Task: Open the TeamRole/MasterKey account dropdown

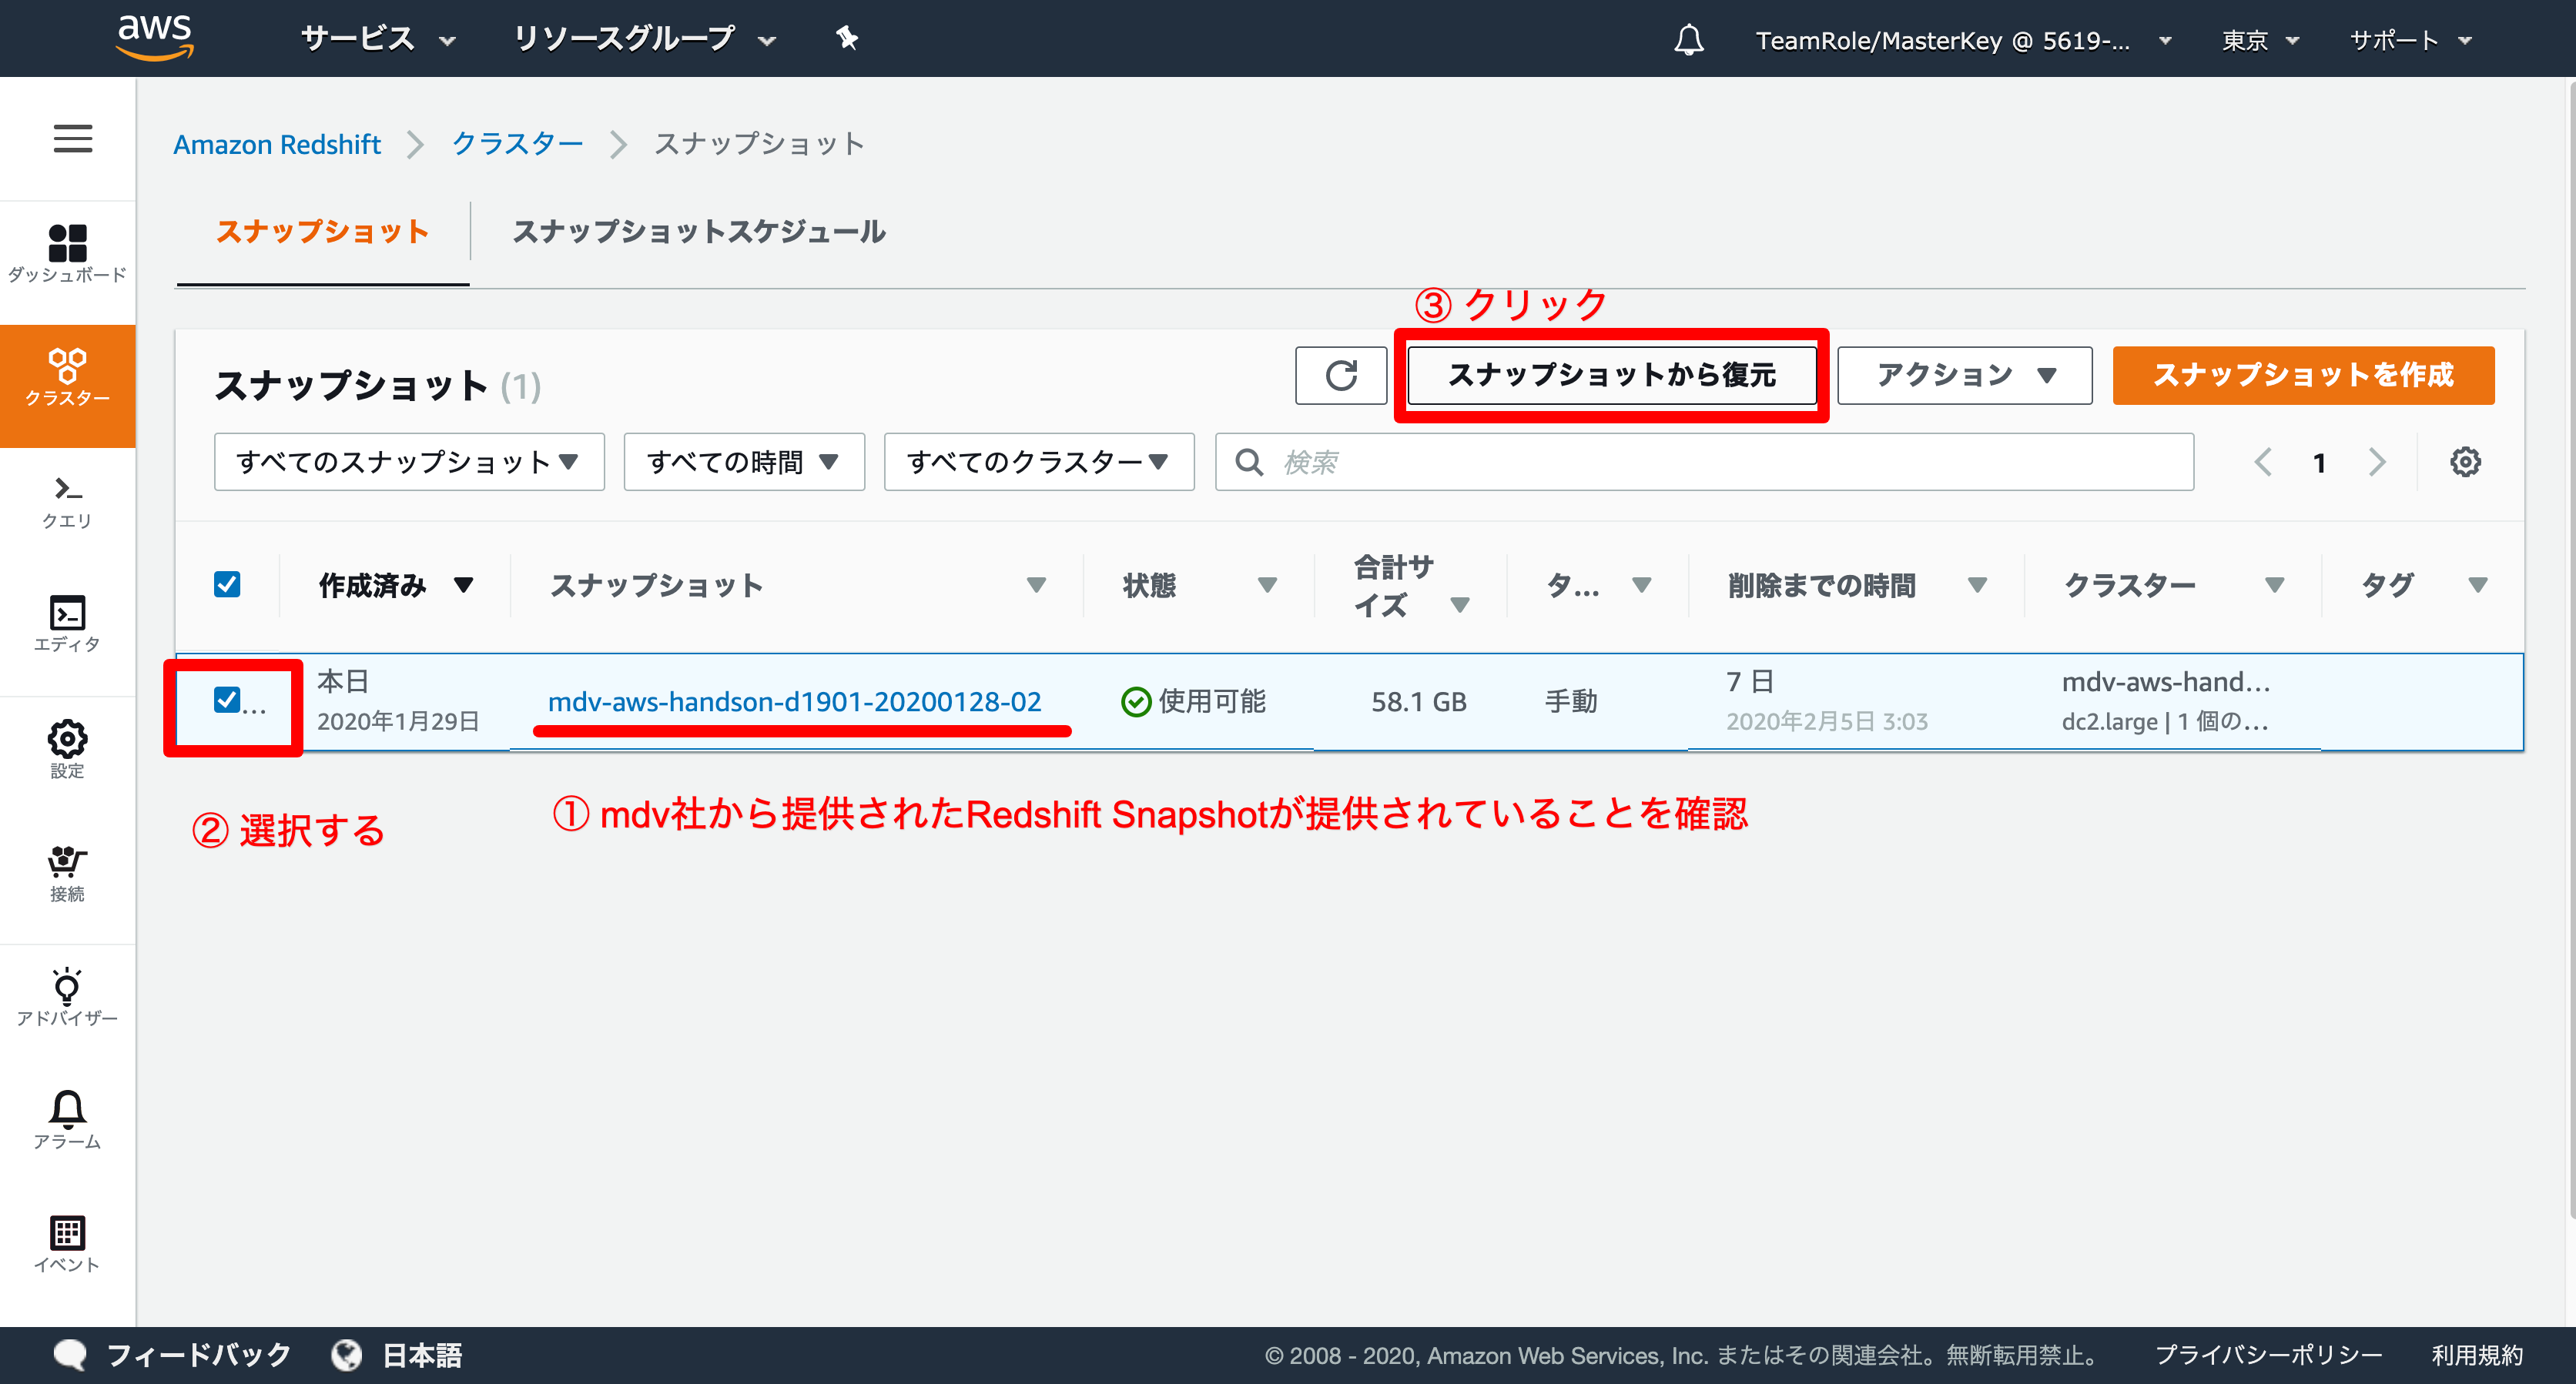Action: (1963, 40)
